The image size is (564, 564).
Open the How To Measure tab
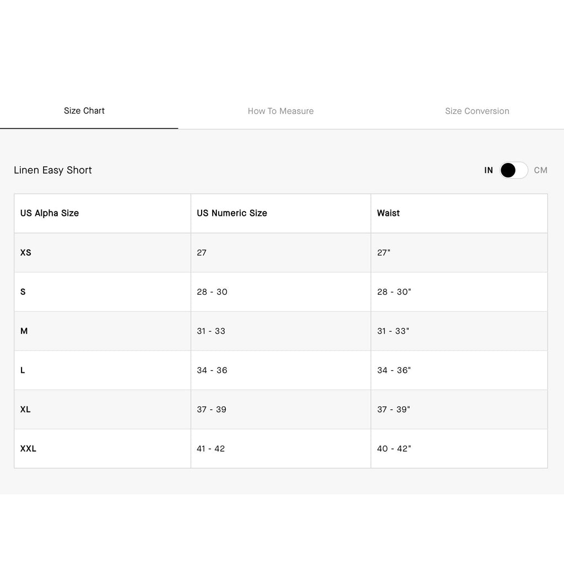coord(280,111)
